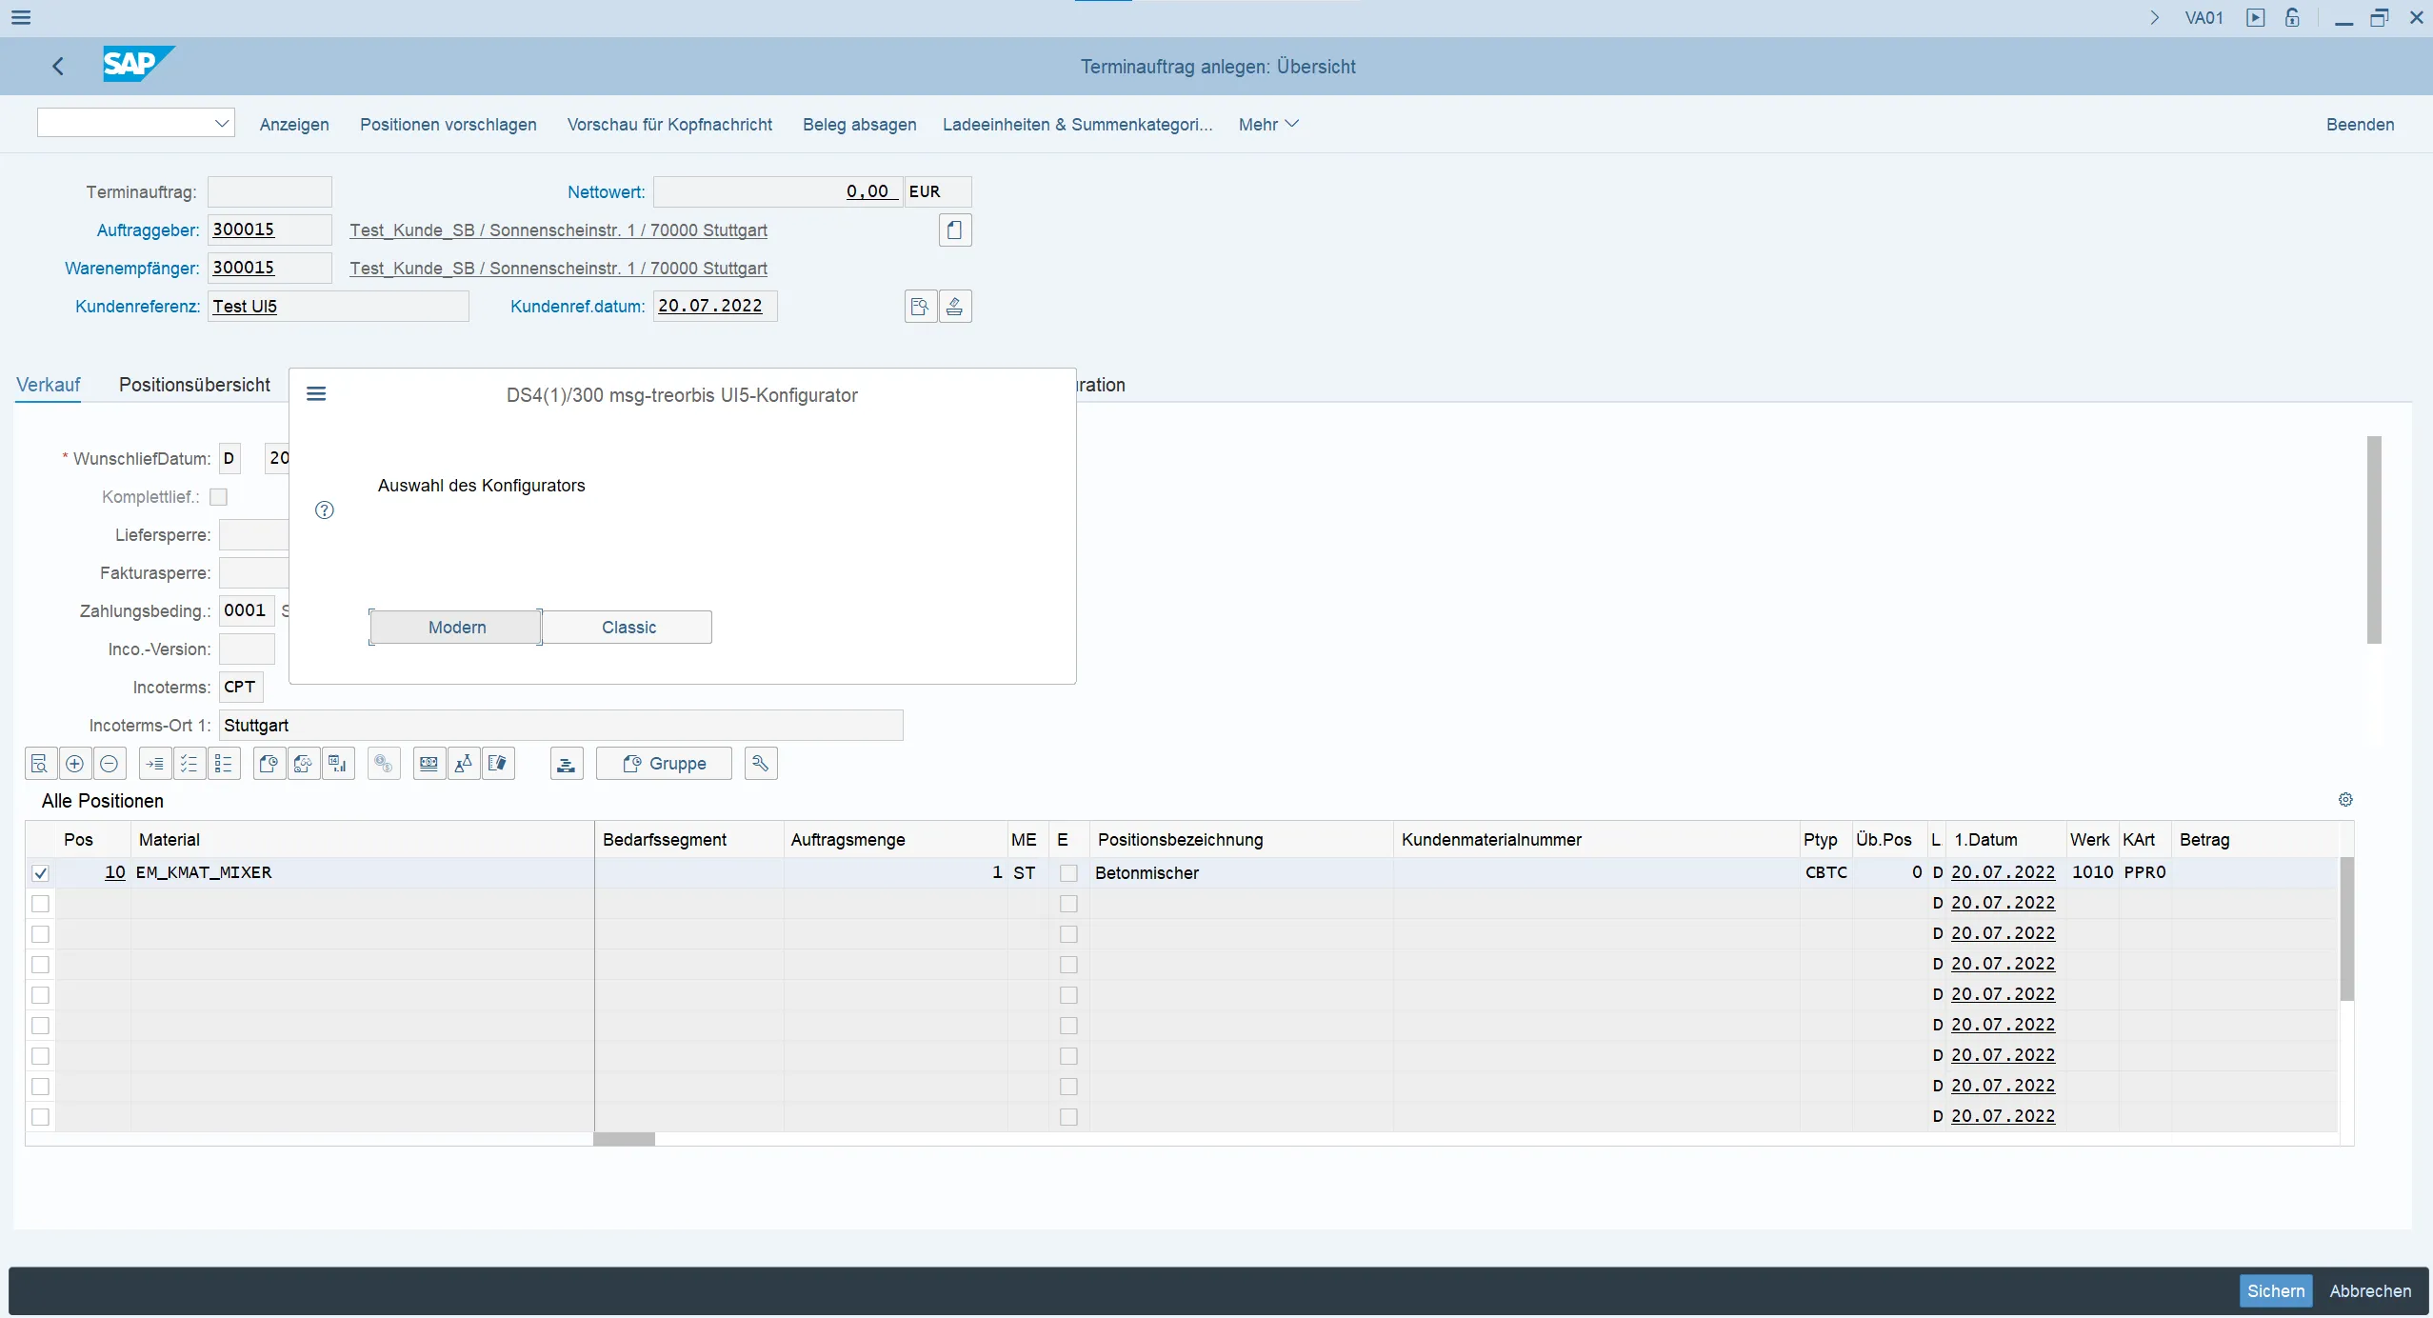Toggle the Komplettlief. checkbox
The image size is (2433, 1318).
[218, 497]
